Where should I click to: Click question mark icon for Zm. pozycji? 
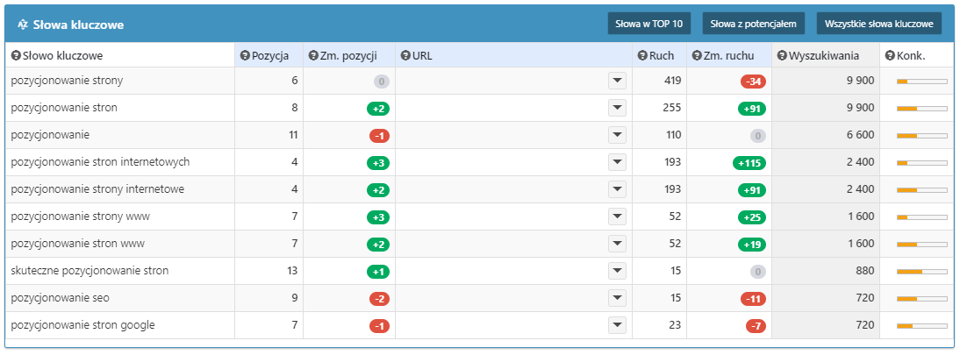pos(313,56)
